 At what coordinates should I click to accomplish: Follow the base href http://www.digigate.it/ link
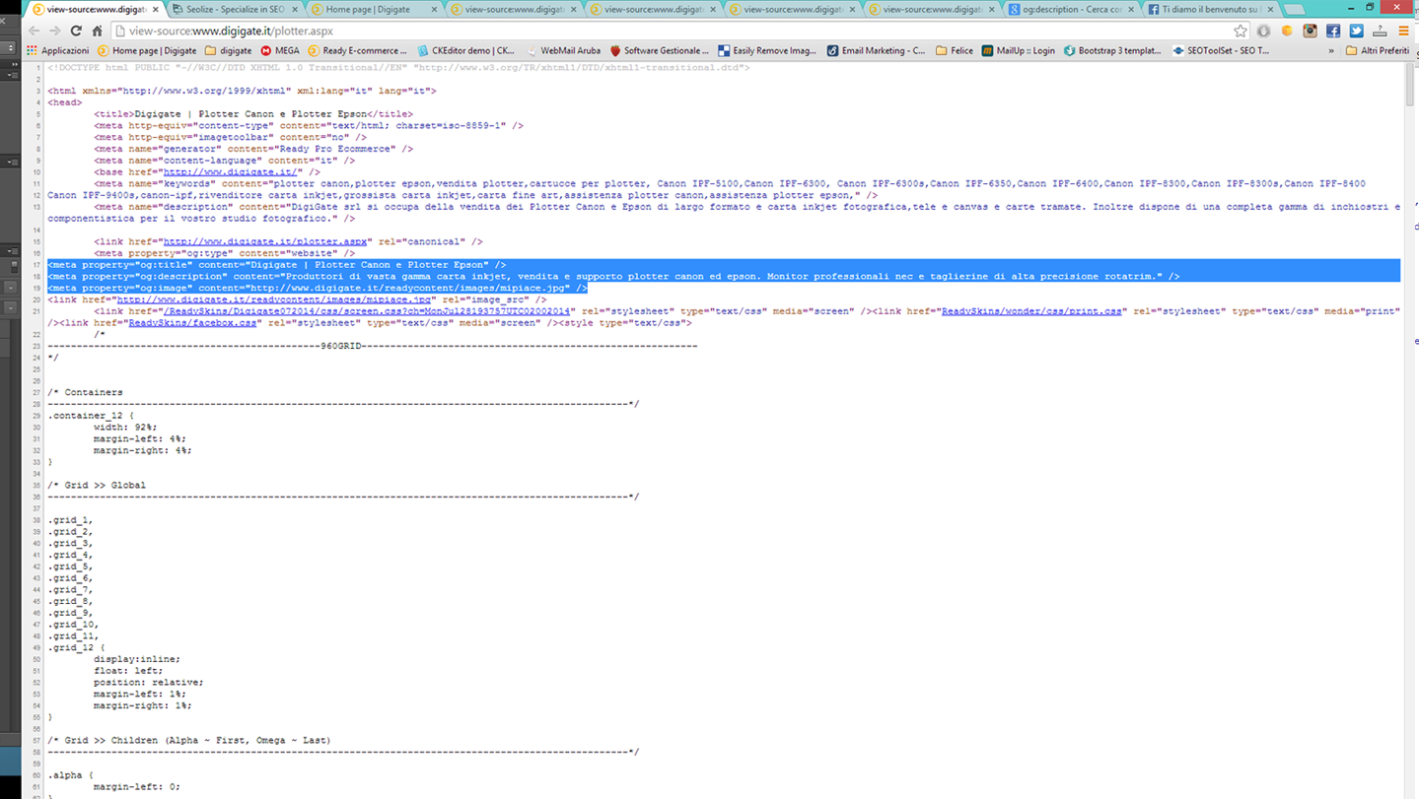(233, 172)
